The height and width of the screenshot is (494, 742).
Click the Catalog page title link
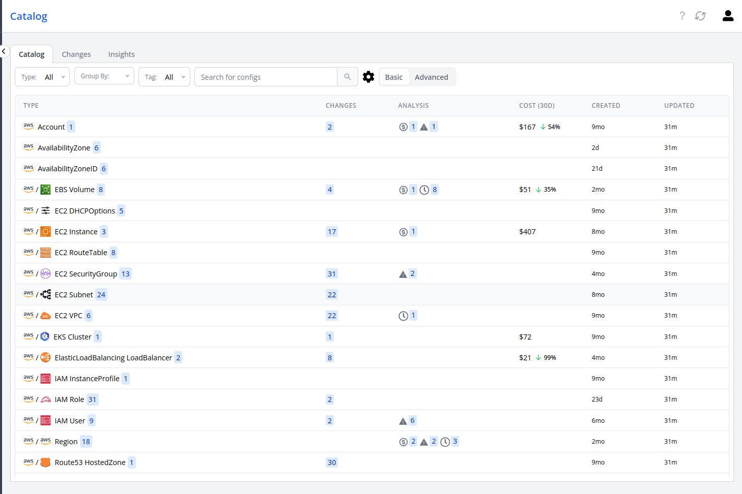(x=28, y=16)
